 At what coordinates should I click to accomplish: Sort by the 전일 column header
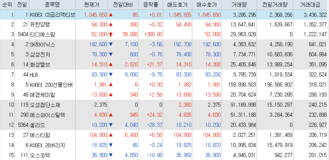pos(22,5)
